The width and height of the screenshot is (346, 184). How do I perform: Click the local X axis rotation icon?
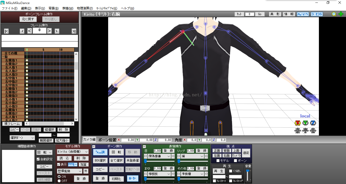pyautogui.click(x=297, y=123)
